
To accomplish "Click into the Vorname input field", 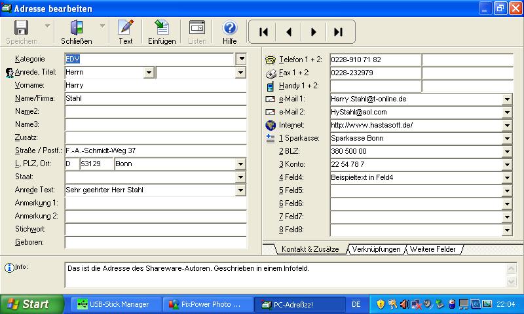I will coord(155,85).
